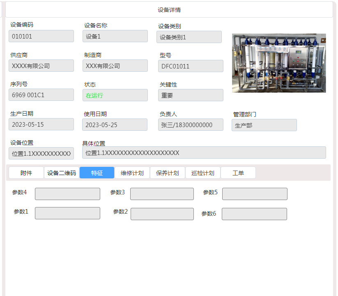This screenshot has width=338, height=296.
Task: Open the 附件 tab
Action: point(26,173)
